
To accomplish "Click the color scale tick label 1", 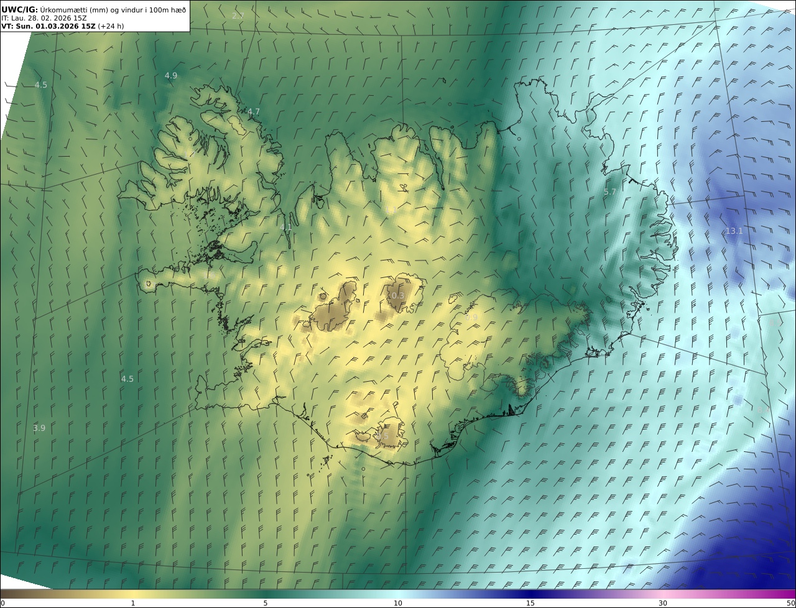I will pos(133,603).
